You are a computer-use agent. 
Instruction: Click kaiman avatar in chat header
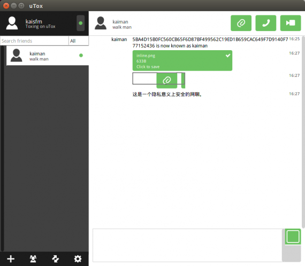(x=101, y=23)
